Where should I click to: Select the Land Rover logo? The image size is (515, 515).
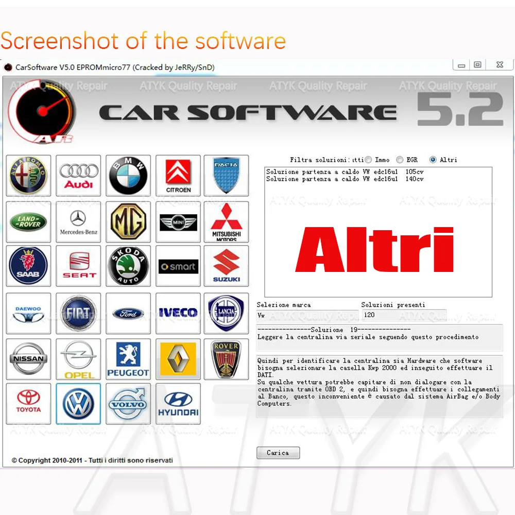(x=28, y=222)
